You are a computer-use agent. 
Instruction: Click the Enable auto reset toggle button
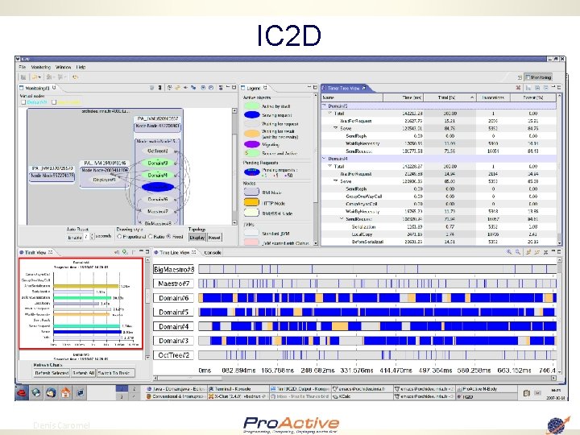point(74,237)
